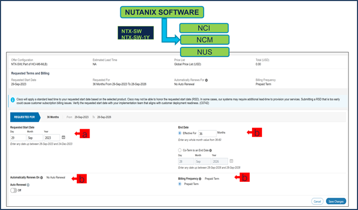Click the Co-Term Day field showing 28

(x=186, y=162)
